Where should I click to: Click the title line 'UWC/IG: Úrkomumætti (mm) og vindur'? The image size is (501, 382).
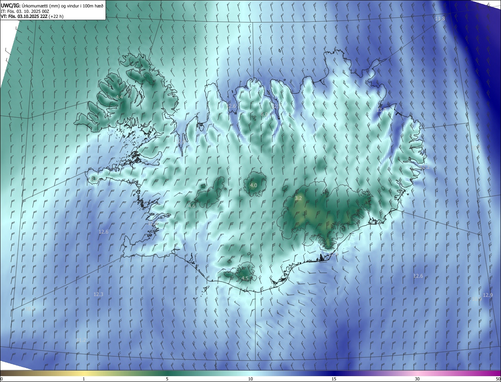coord(52,5)
